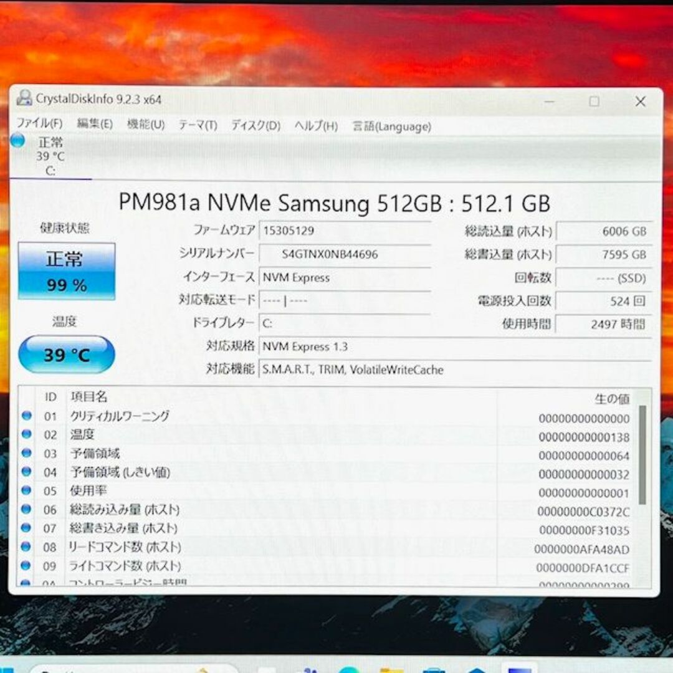Open the テーマ(T) menu

(198, 125)
